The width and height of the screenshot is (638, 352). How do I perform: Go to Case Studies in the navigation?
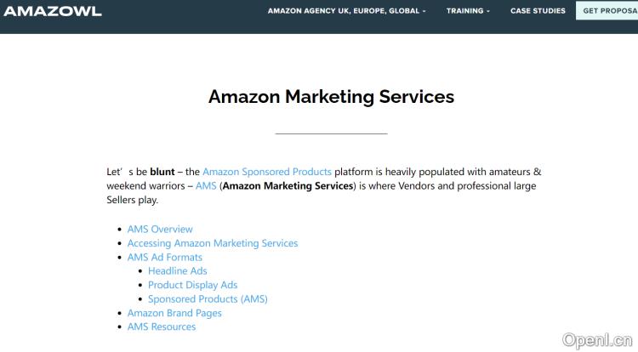(x=538, y=11)
